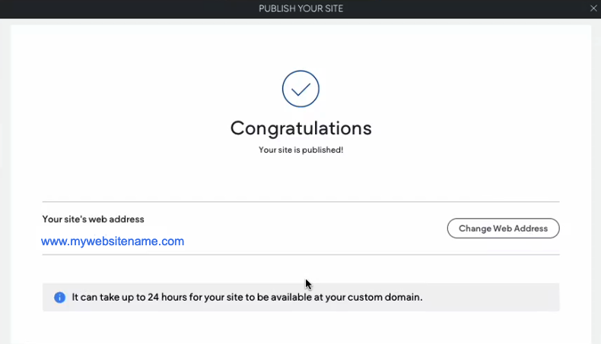Click blank space between address and button
The height and width of the screenshot is (344, 601).
point(314,229)
